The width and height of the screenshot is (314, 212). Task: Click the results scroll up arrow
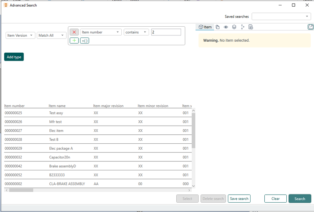(193, 111)
